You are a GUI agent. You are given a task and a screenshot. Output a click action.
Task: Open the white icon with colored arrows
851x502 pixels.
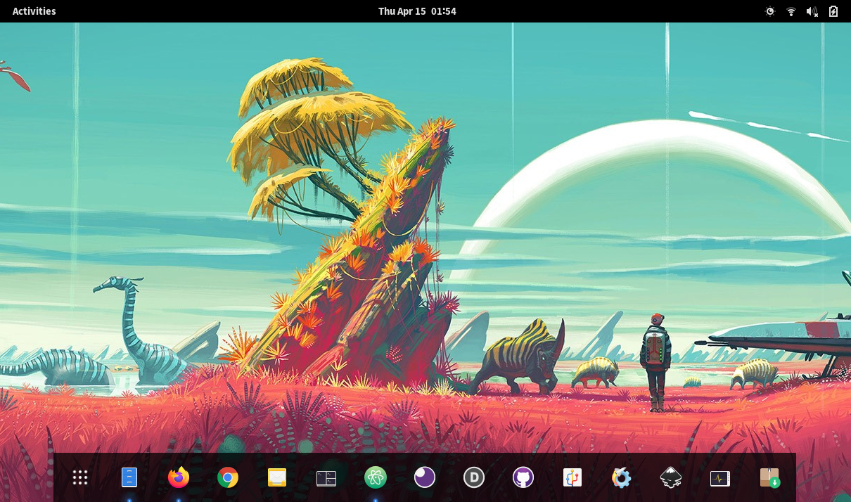pyautogui.click(x=572, y=478)
